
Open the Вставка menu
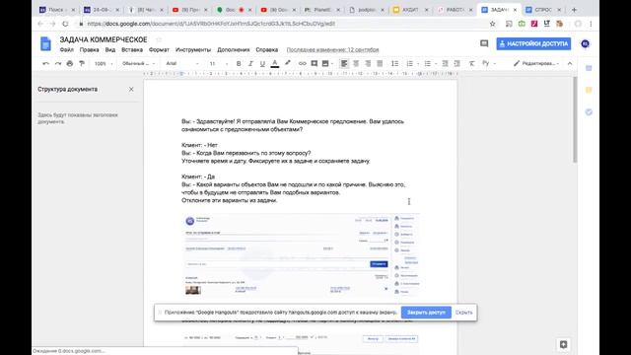pos(132,50)
